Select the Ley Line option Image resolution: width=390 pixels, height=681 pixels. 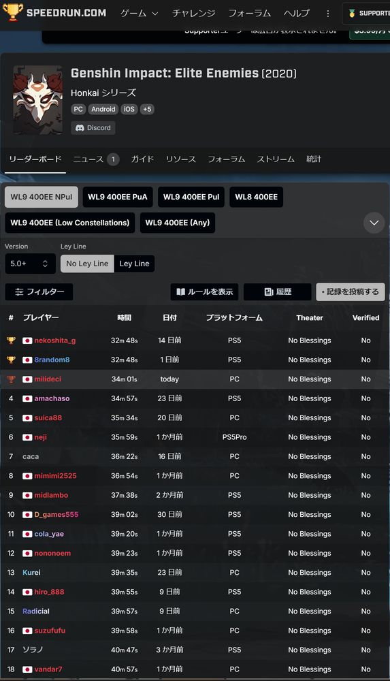pyautogui.click(x=134, y=264)
